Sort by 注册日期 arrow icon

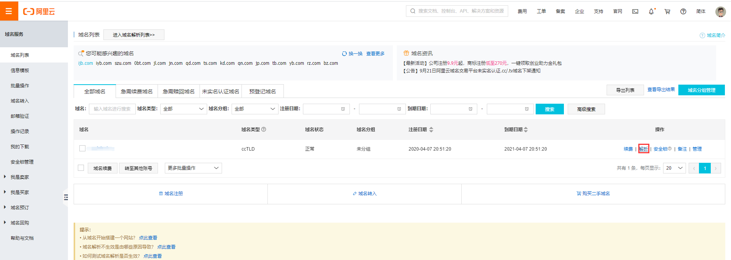click(x=431, y=130)
